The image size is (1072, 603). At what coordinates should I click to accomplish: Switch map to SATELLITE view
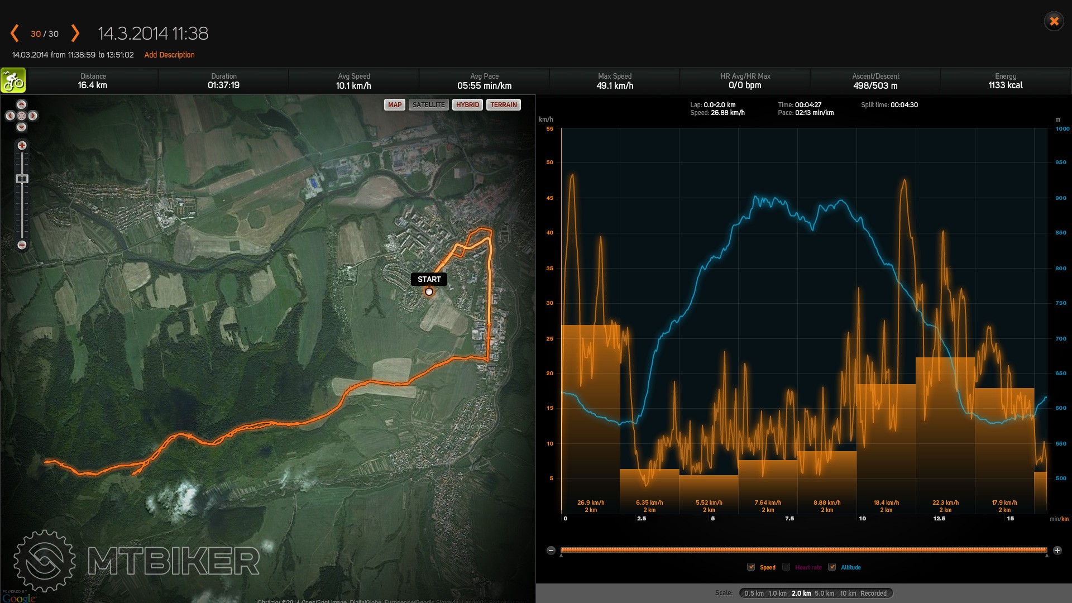coord(428,105)
